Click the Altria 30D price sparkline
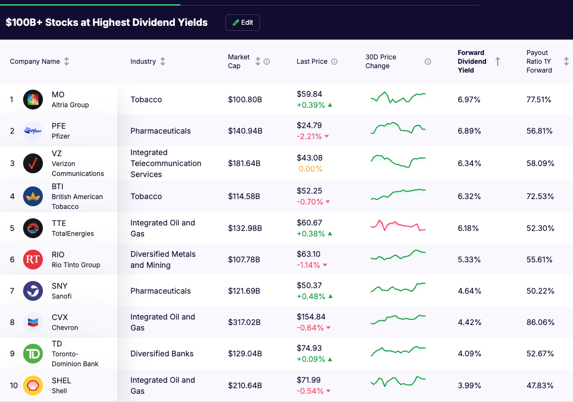Viewport: 573px width, 402px height. (398, 97)
